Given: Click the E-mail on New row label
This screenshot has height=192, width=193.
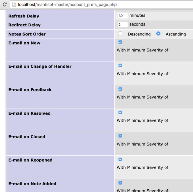Looking at the screenshot, I should (x=24, y=43).
